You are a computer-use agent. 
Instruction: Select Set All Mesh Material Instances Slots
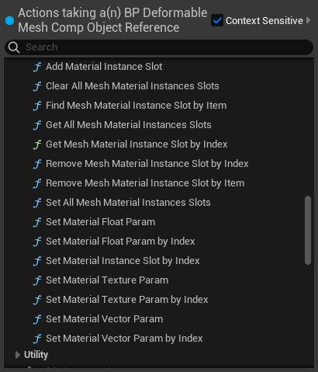[128, 203]
